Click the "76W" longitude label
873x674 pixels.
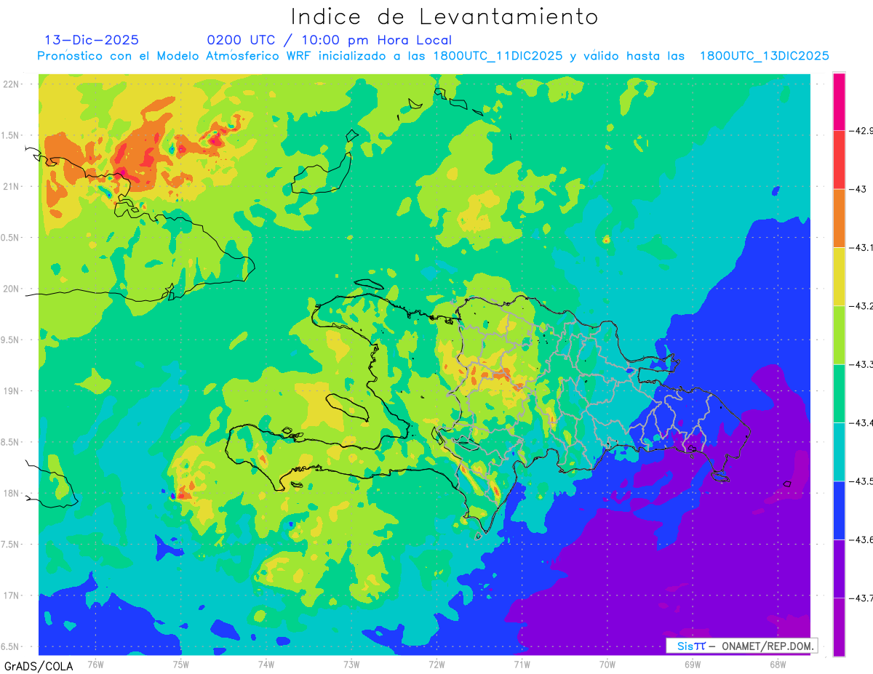click(x=95, y=665)
